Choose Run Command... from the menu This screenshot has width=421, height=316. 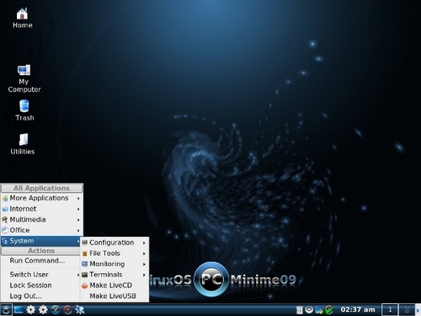point(40,260)
